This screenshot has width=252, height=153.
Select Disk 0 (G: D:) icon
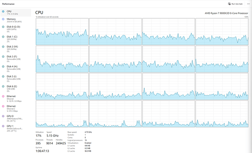3,27
